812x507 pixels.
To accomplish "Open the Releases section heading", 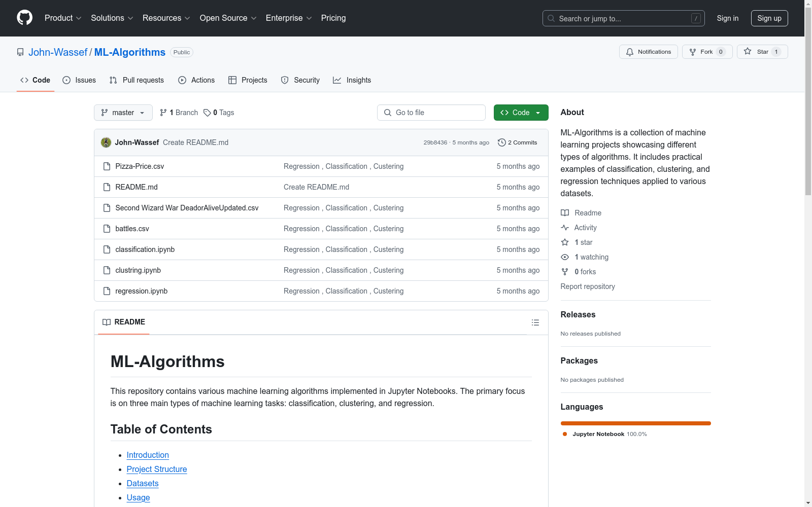I will [578, 314].
